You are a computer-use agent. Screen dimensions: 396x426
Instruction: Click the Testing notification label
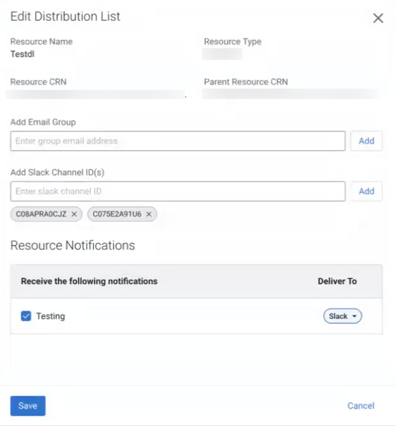(x=50, y=317)
